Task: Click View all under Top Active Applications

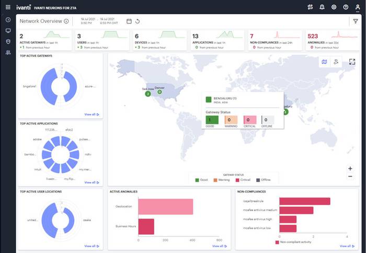Action: click(92, 182)
